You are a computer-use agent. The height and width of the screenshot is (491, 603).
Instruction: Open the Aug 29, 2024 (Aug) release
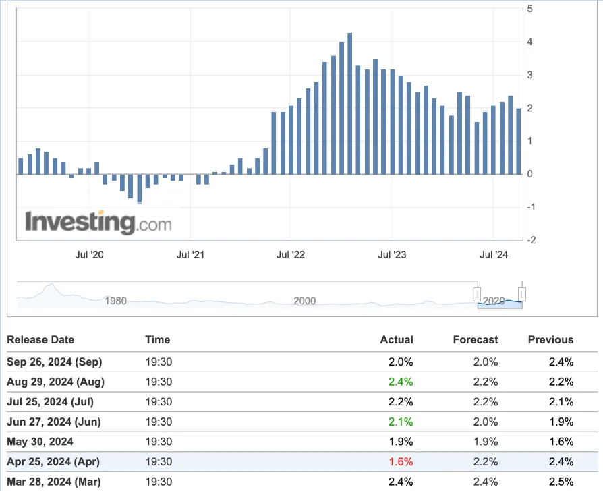tap(56, 382)
